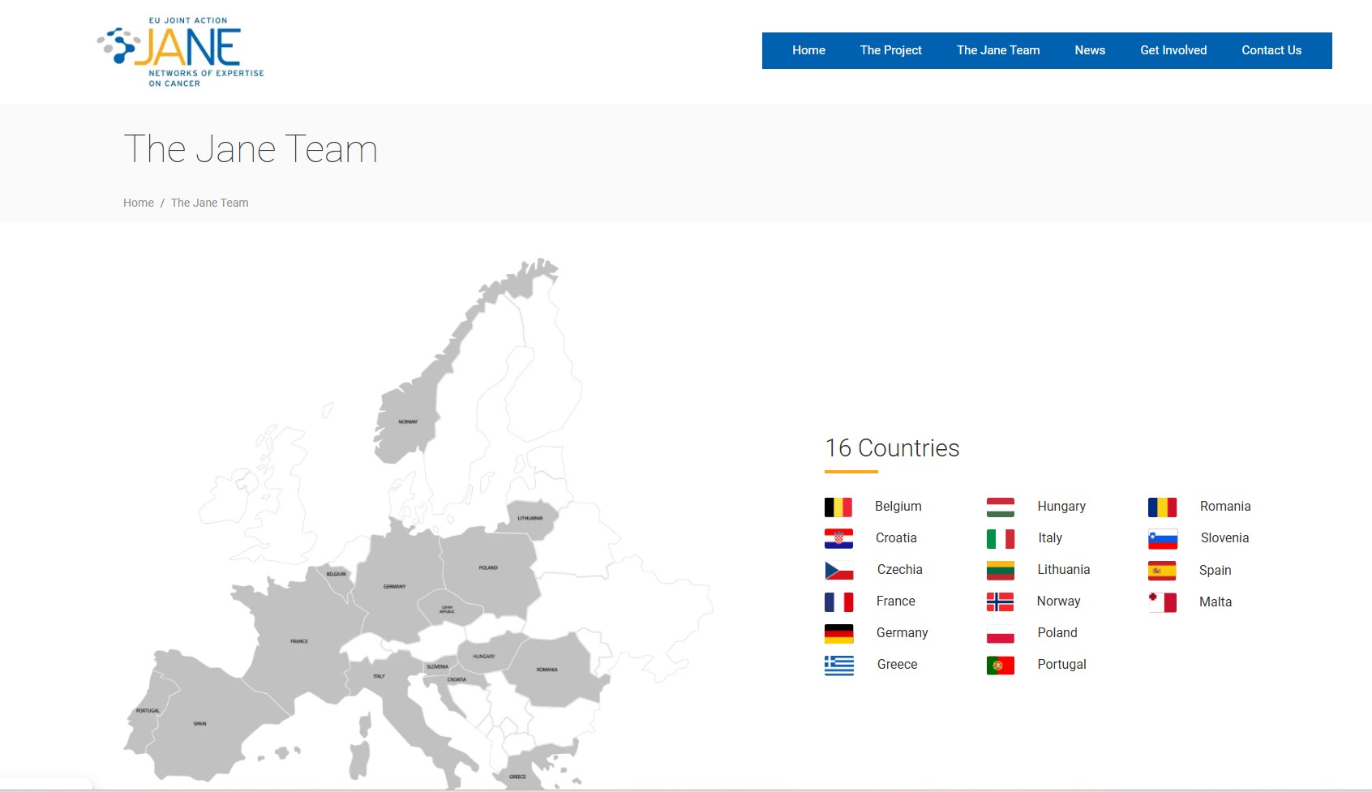This screenshot has height=792, width=1372.
Task: Open The Project menu item
Action: click(x=890, y=50)
